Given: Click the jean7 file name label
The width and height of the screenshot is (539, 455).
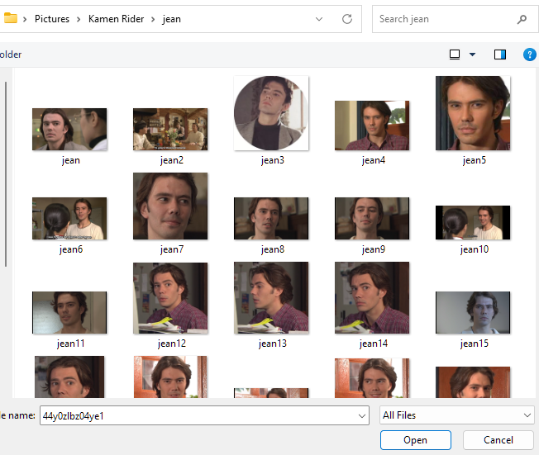Looking at the screenshot, I should [171, 249].
